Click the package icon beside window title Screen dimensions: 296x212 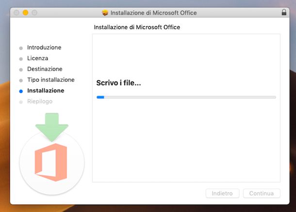[x=105, y=13]
